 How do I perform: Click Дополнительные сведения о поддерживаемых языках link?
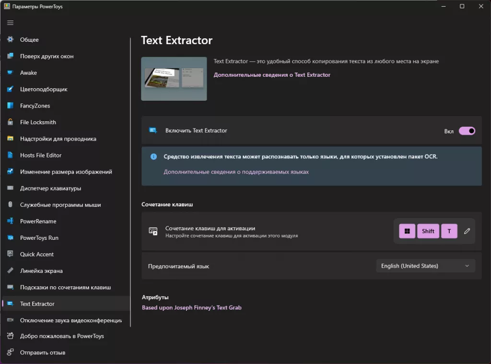236,172
